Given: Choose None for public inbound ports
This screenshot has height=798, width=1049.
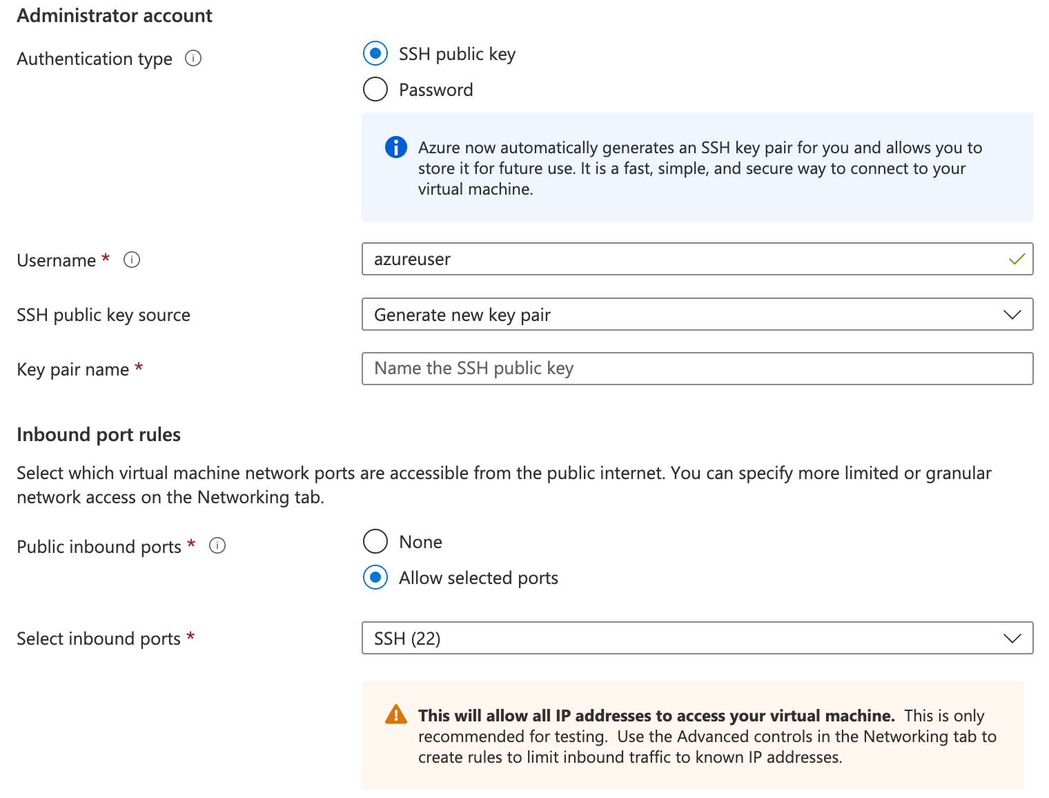Looking at the screenshot, I should pyautogui.click(x=375, y=541).
